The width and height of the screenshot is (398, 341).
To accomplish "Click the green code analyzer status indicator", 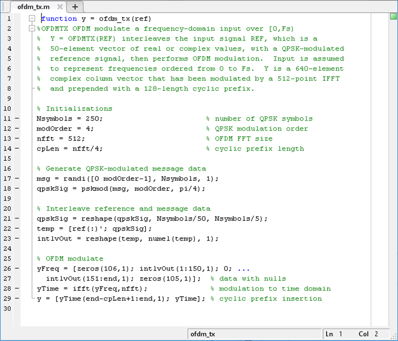I will (393, 17).
